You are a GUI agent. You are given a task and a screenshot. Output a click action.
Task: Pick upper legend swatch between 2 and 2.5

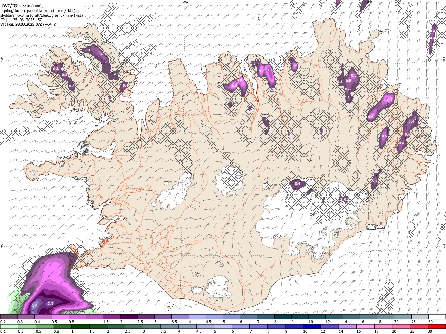[129, 317]
